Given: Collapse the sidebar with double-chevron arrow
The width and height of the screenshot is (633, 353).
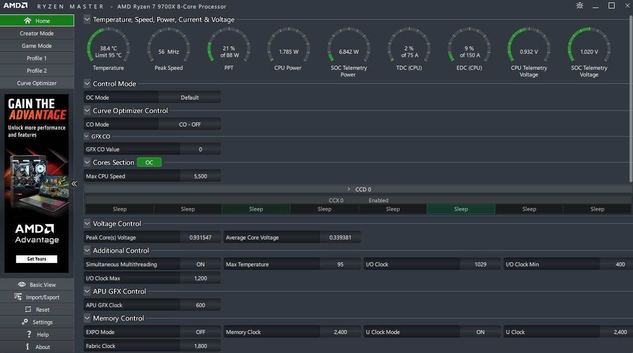Looking at the screenshot, I should click(x=74, y=184).
